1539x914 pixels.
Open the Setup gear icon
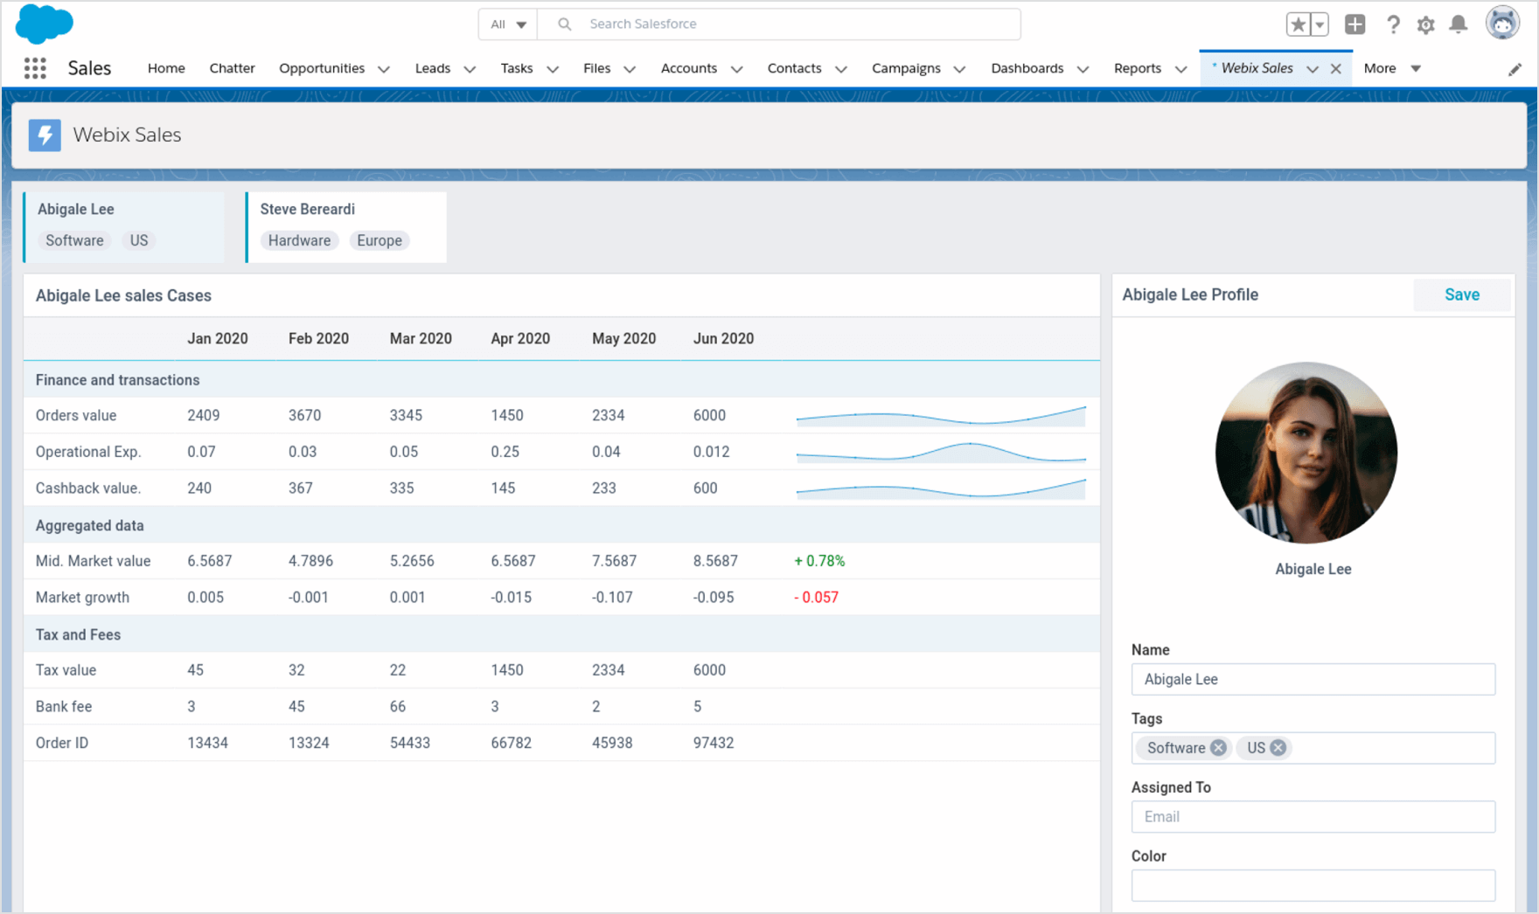[1426, 24]
